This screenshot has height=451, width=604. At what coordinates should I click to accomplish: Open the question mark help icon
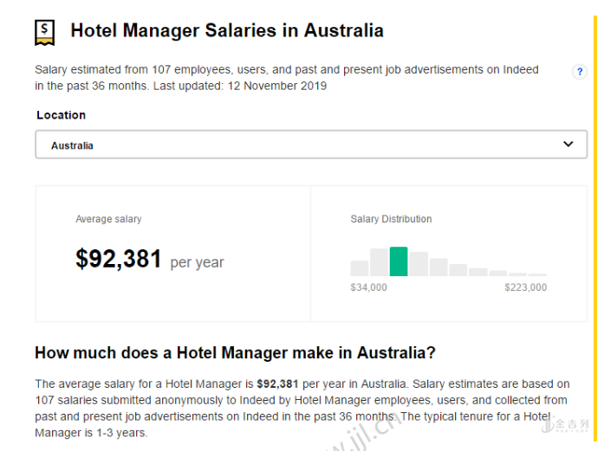pos(580,72)
